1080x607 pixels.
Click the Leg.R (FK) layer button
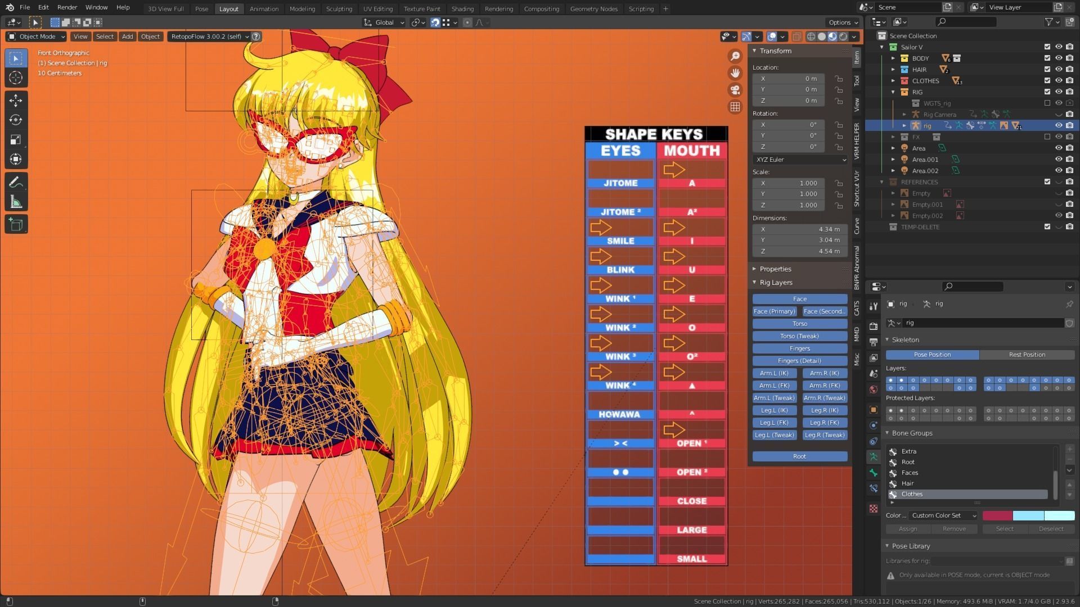tap(825, 423)
